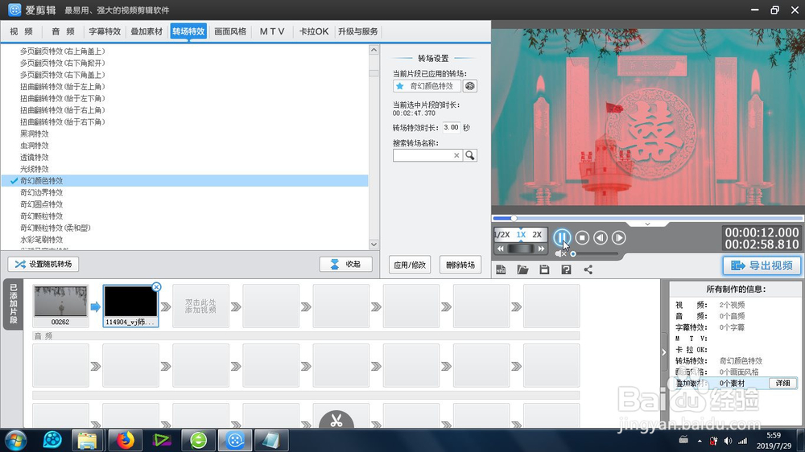The height and width of the screenshot is (452, 805).
Task: Set the preview volume slider
Action: [x=595, y=253]
